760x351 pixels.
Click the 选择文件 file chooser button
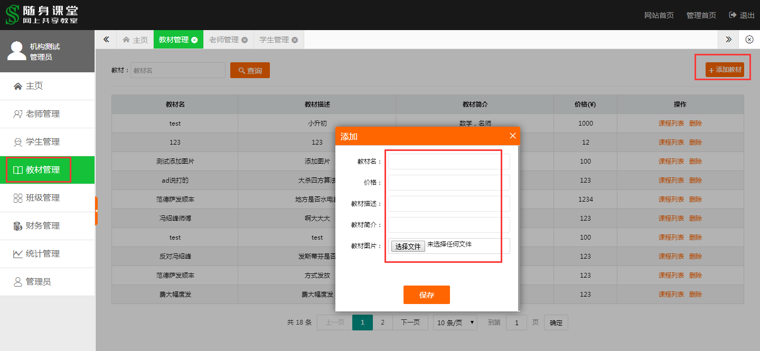click(x=408, y=246)
